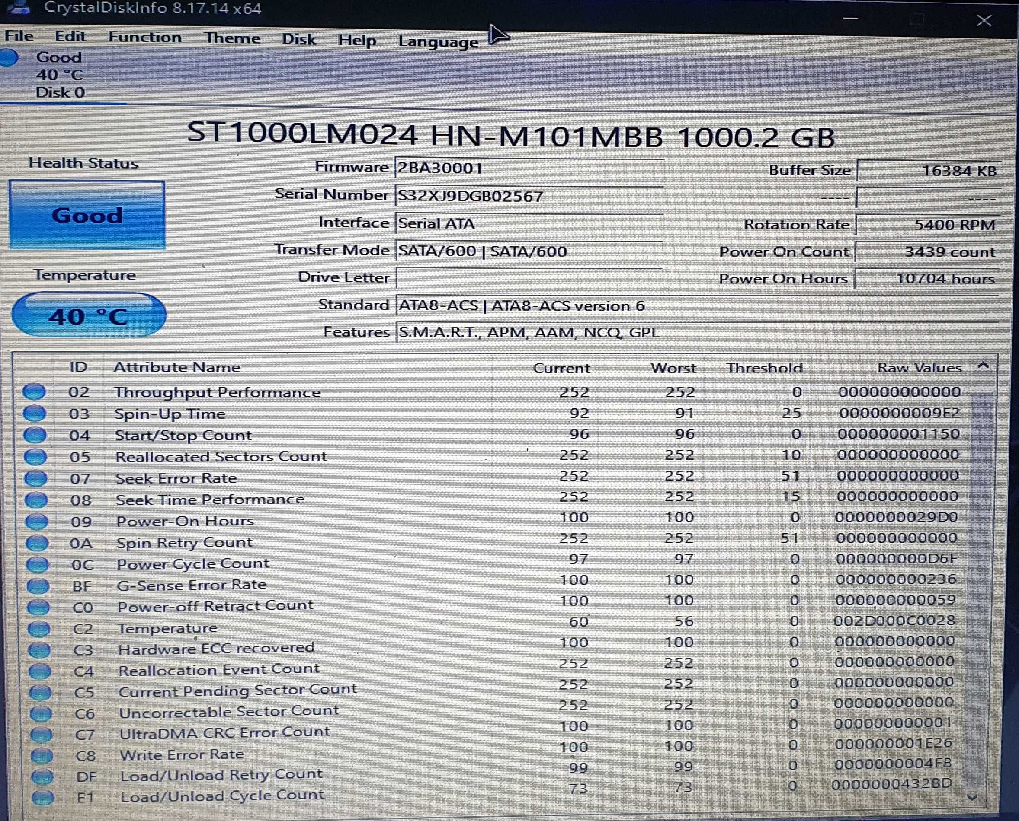Click the Transfer Mode field

529,251
